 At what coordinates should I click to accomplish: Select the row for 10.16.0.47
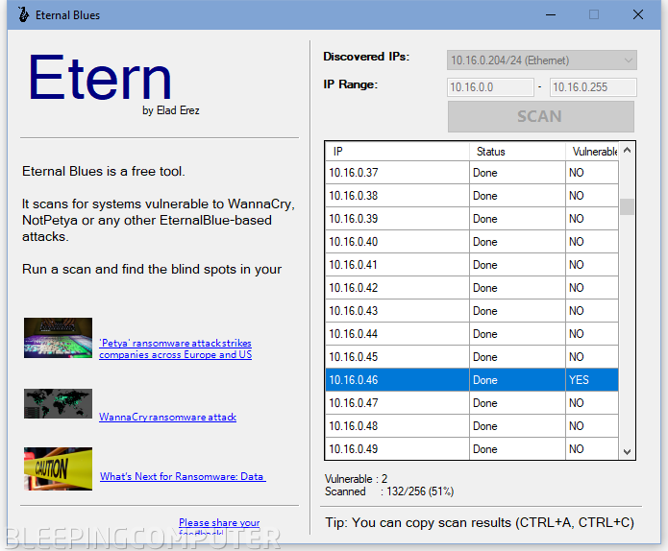coord(472,403)
